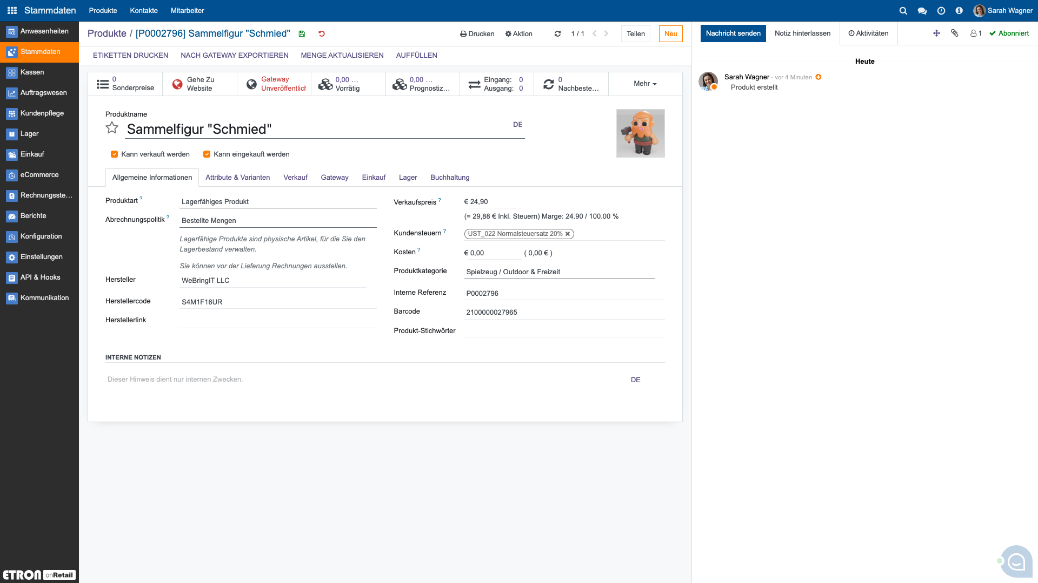The height and width of the screenshot is (583, 1038).
Task: Click the attachment paperclip icon
Action: pos(955,33)
